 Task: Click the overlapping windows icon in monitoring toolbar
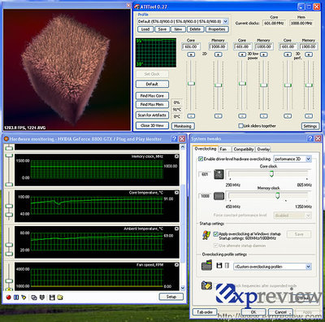34,298
